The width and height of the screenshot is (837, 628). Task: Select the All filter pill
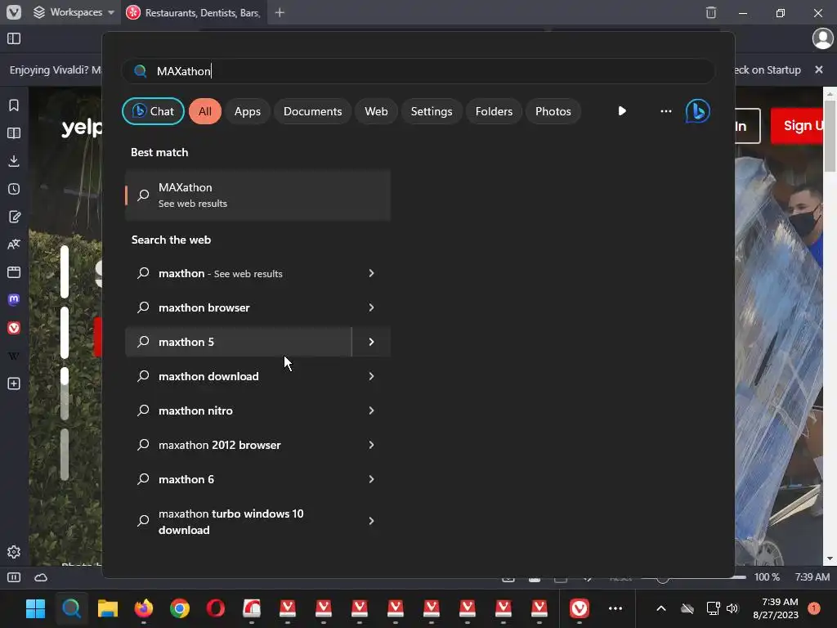205,111
